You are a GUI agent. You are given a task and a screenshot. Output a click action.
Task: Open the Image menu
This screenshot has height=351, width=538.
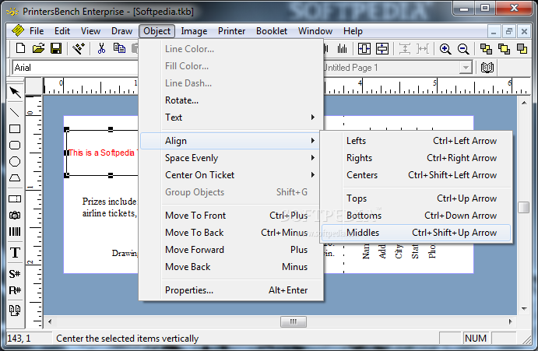[x=194, y=31]
